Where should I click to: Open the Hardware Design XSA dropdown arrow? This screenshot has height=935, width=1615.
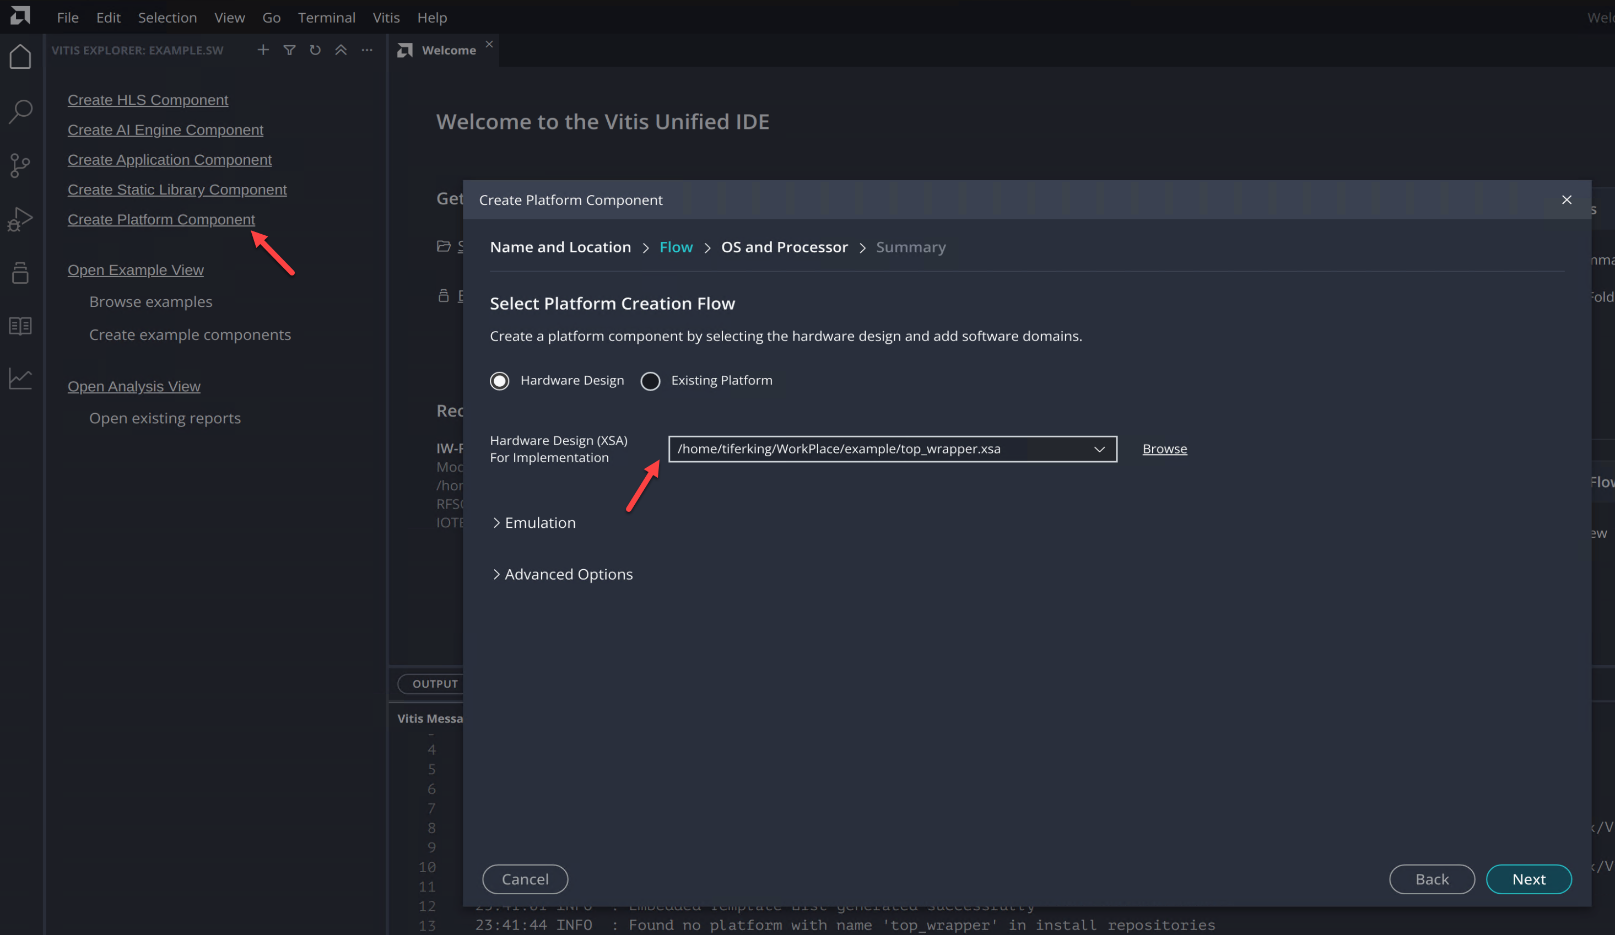coord(1099,449)
